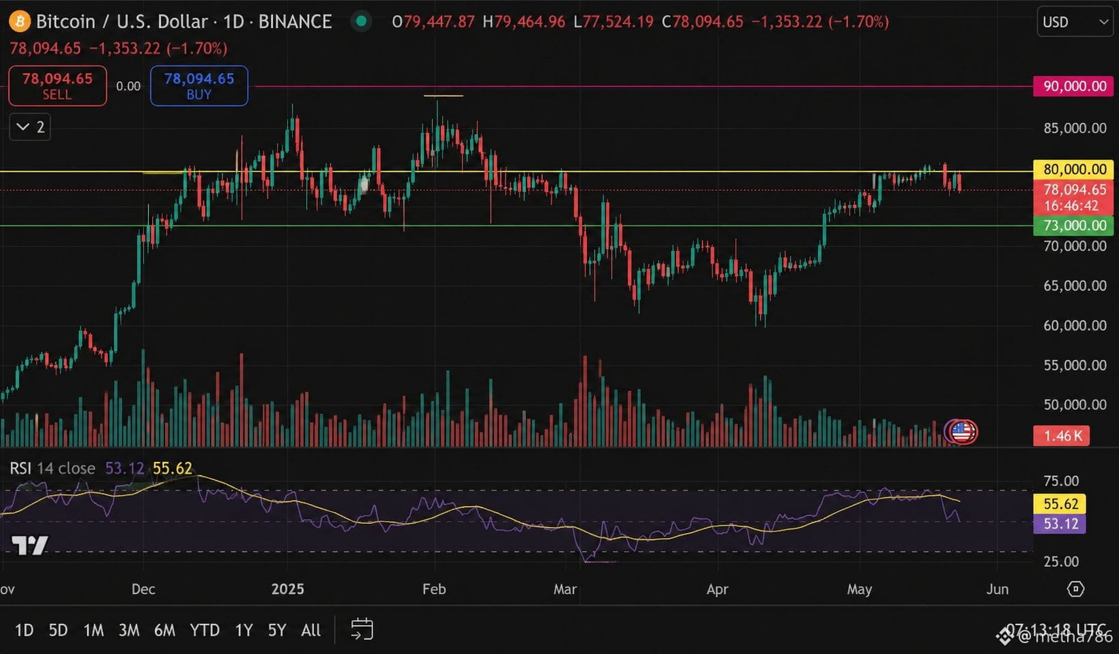Click the 1D interval in chart title
The image size is (1119, 654).
coord(233,22)
